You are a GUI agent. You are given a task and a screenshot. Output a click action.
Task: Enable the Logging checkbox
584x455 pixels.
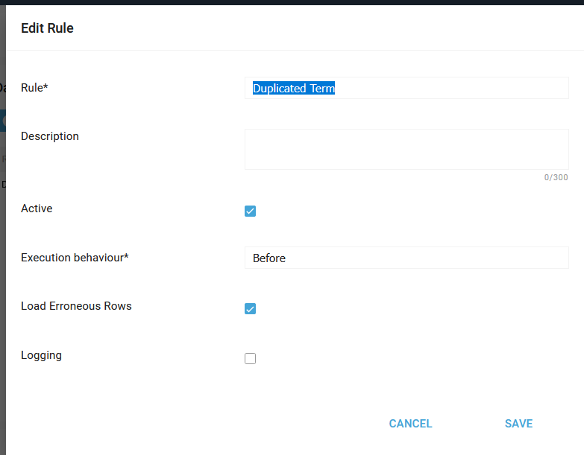tap(250, 358)
